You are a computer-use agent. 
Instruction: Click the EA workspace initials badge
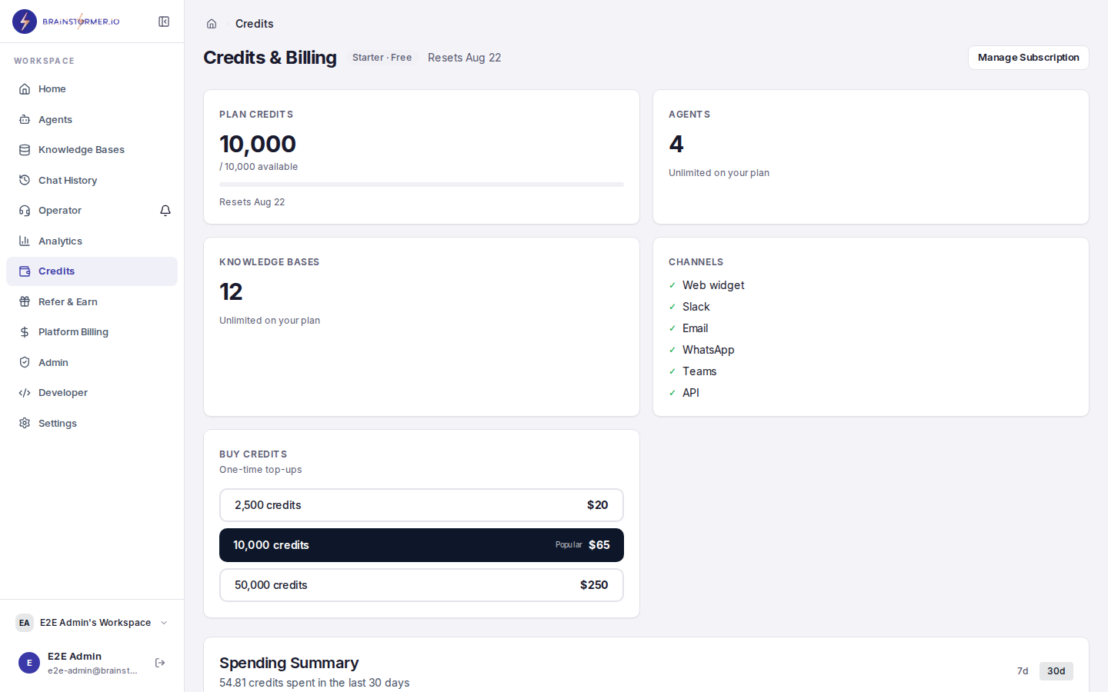coord(25,623)
